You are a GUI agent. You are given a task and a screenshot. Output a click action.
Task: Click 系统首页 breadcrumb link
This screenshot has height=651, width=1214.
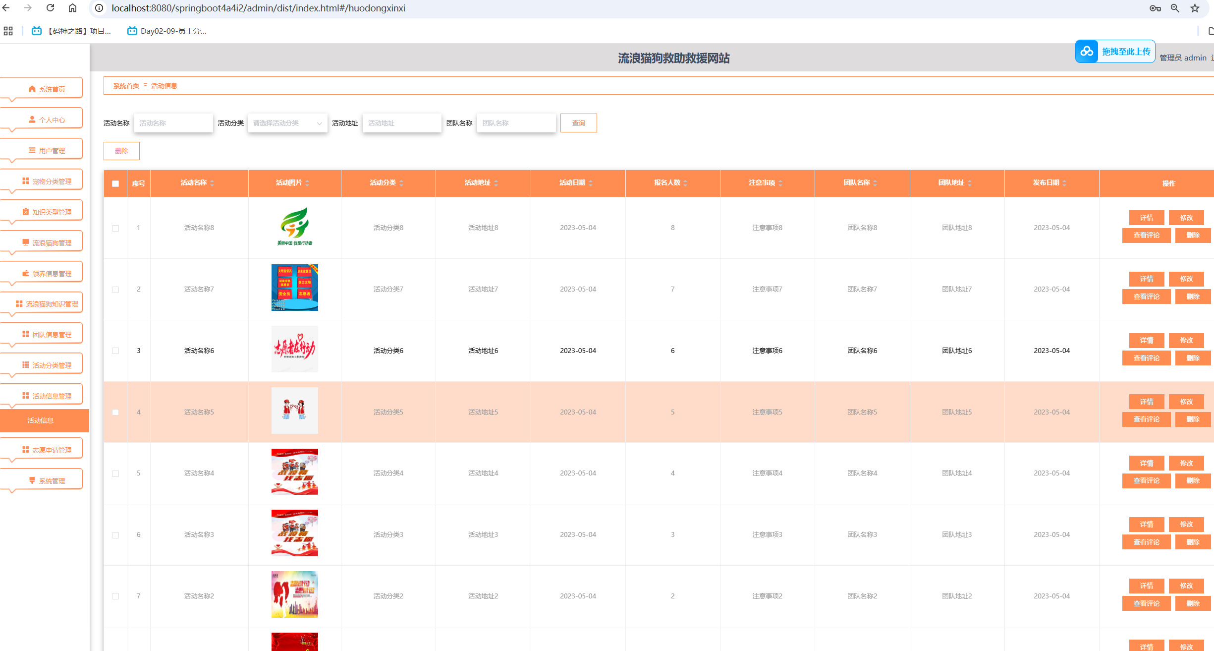point(126,86)
